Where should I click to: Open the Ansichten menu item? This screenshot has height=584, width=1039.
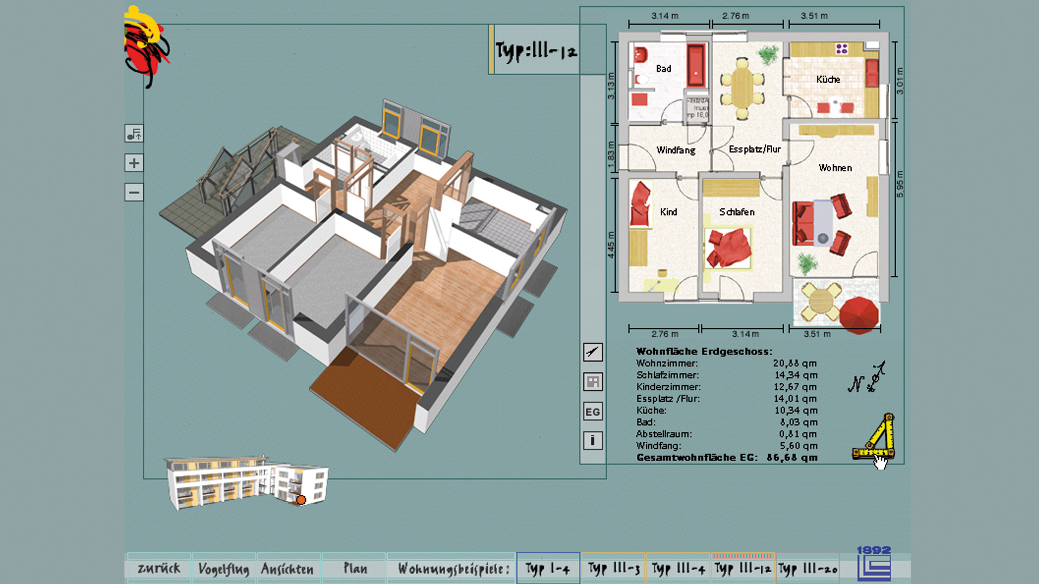(287, 568)
